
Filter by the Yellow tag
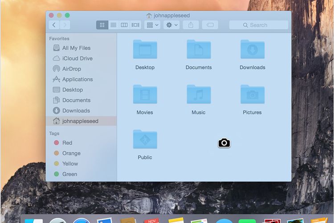(x=81, y=164)
